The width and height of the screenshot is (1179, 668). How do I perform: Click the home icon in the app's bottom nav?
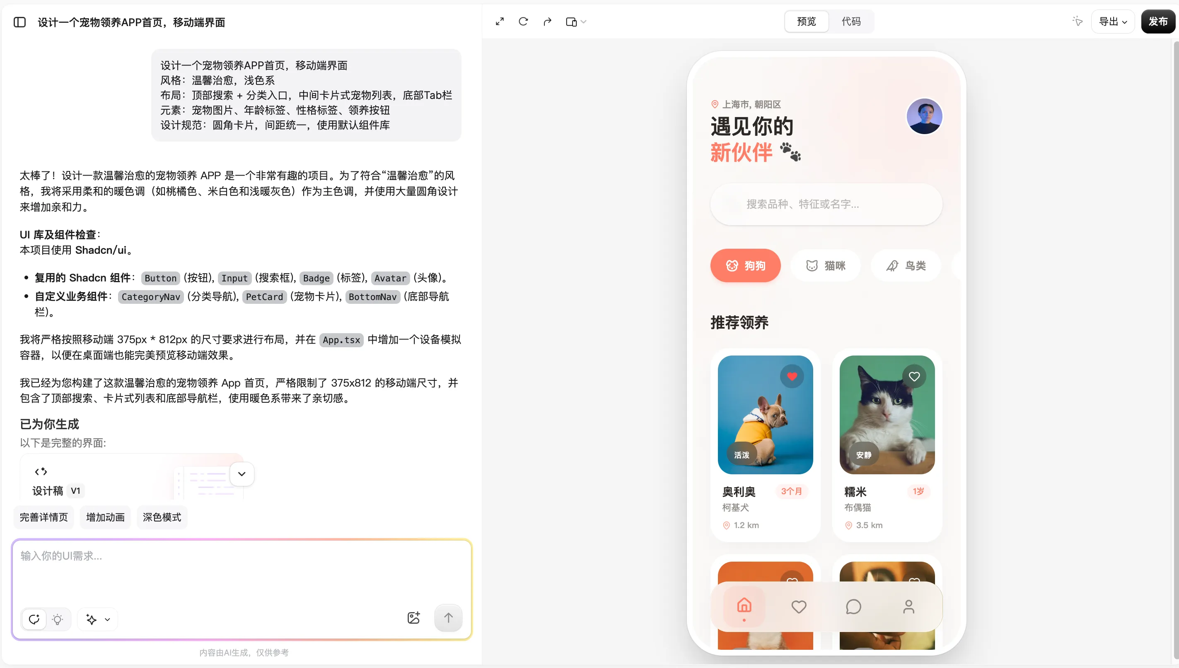744,606
